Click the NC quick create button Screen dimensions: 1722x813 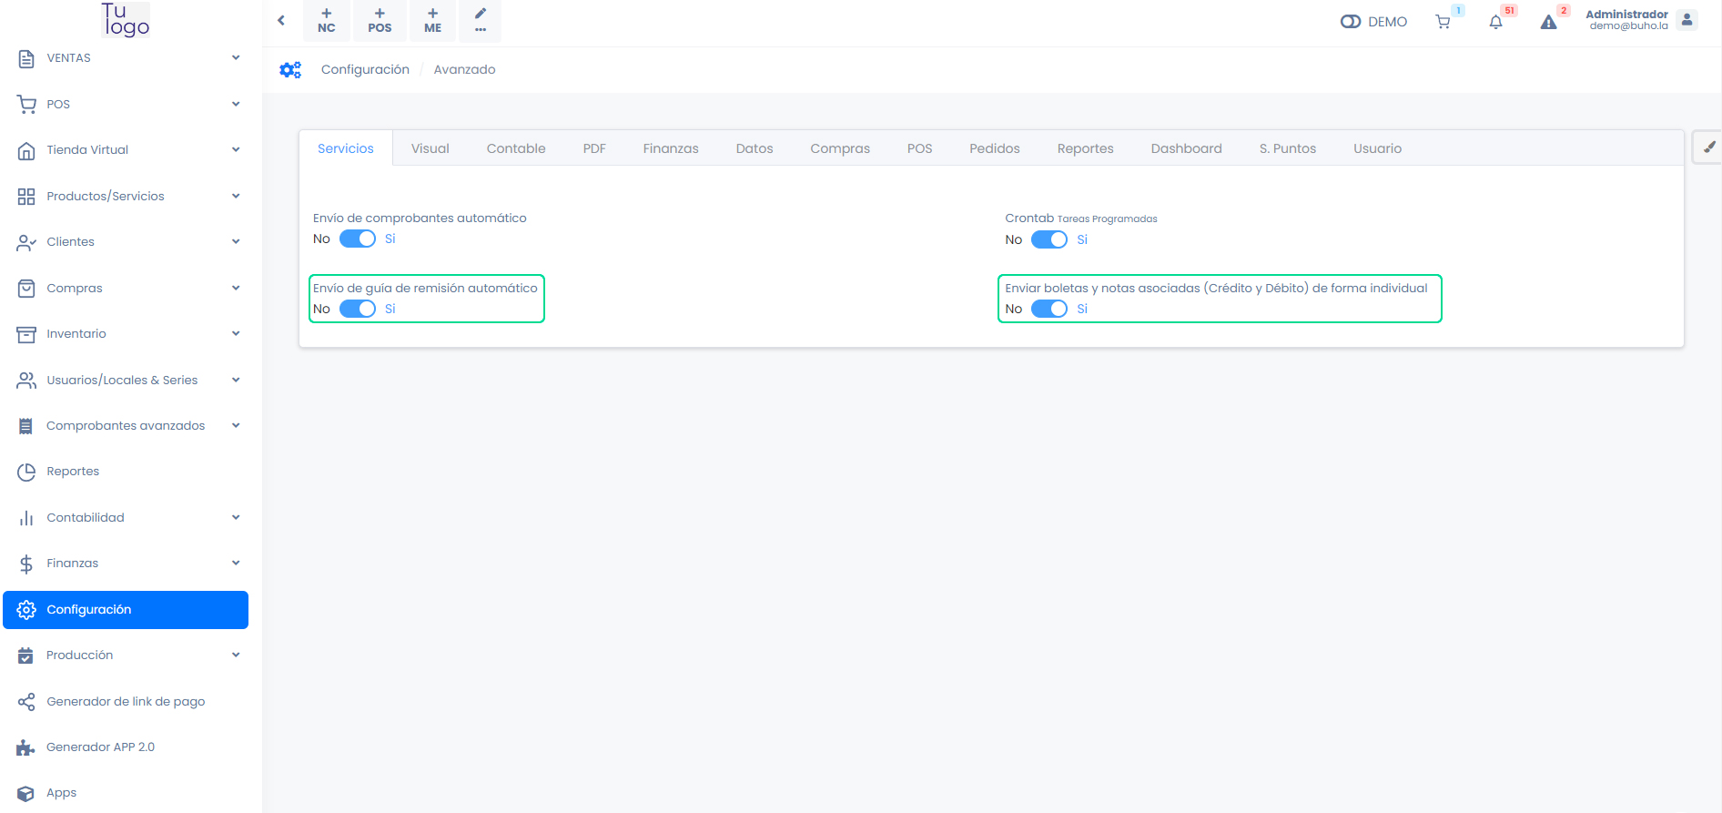point(326,20)
